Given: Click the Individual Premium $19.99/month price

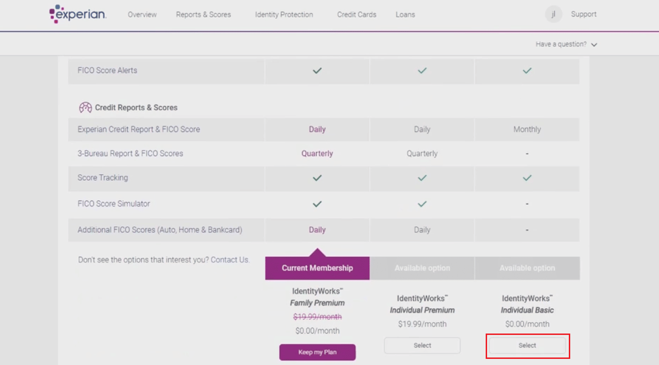Looking at the screenshot, I should pos(422,324).
